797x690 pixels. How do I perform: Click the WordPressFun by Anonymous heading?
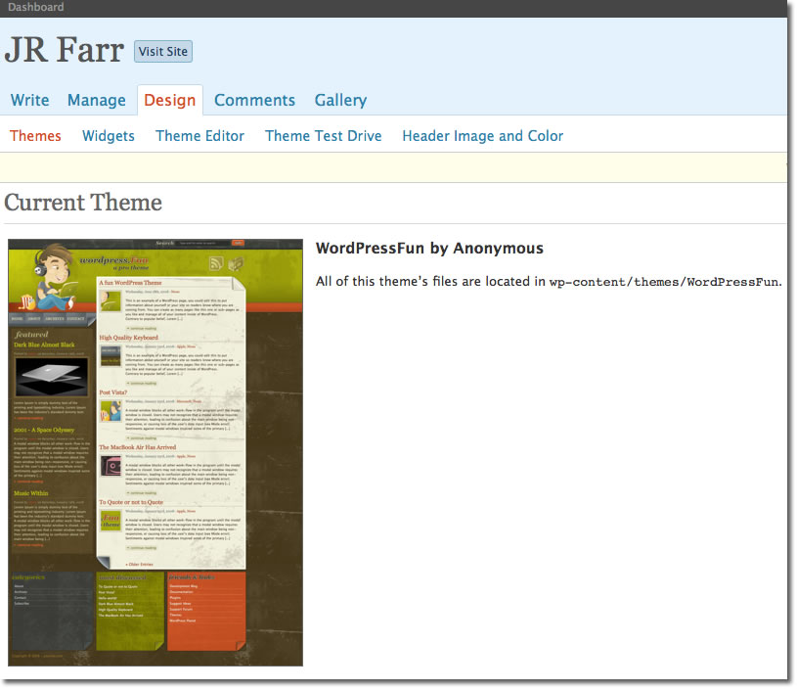point(429,248)
